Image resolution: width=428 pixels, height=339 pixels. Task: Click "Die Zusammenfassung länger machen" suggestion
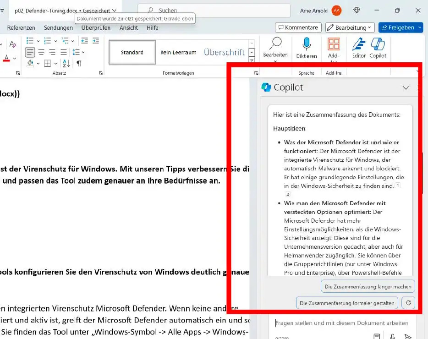368,287
